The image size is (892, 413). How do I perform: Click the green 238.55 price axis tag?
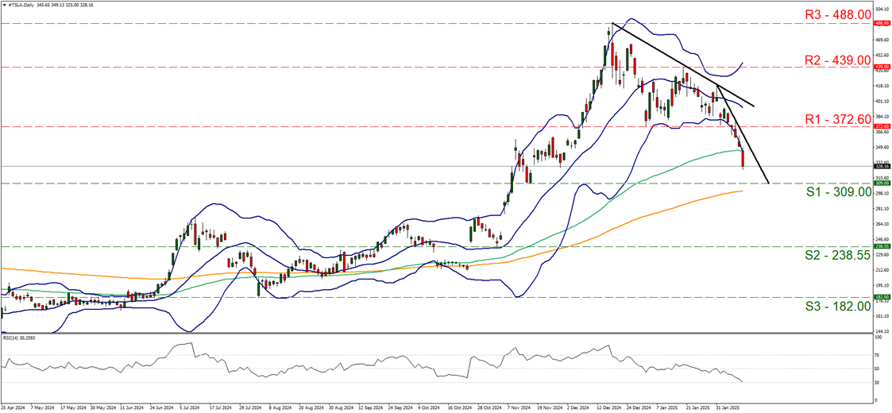click(880, 246)
